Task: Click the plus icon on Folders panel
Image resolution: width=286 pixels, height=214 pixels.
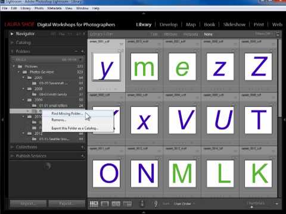Action: pyautogui.click(x=83, y=51)
